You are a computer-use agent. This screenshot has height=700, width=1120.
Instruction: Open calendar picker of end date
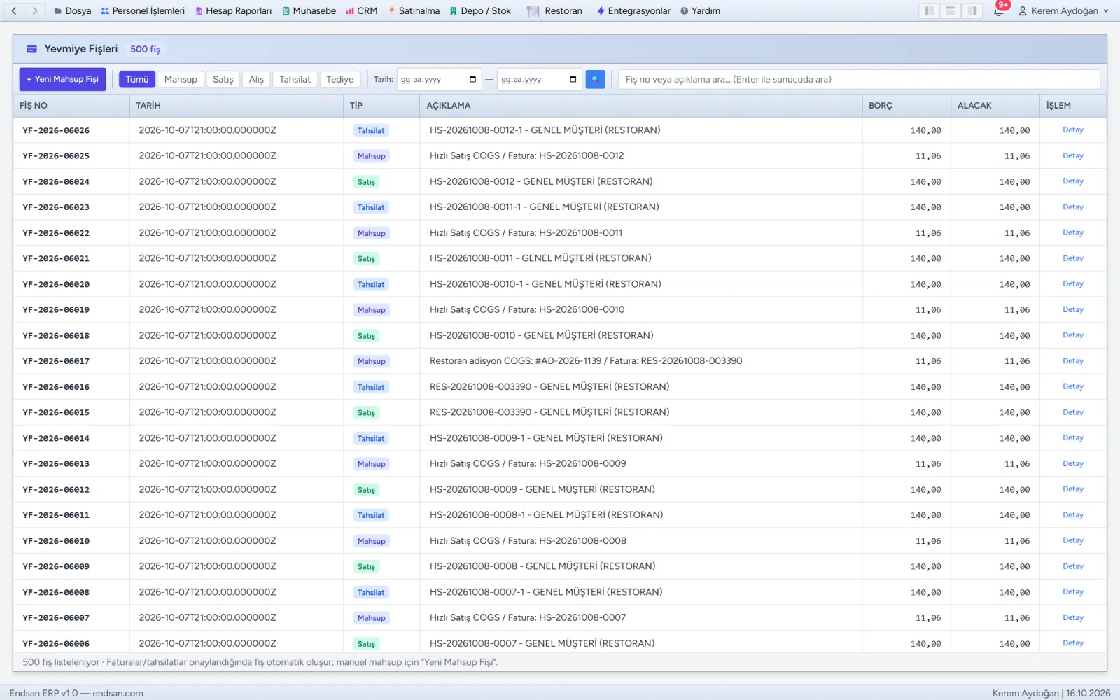coord(573,79)
